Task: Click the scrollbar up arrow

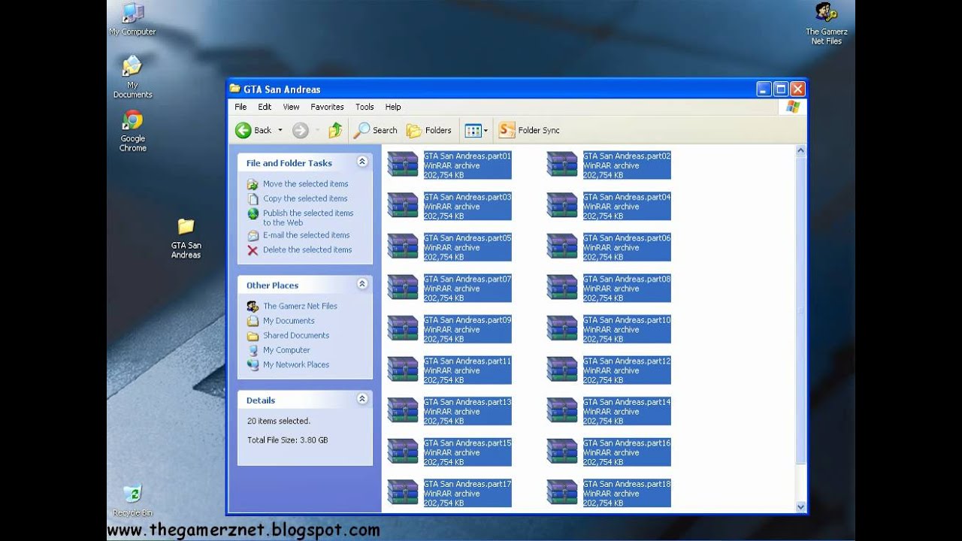Action: [800, 151]
